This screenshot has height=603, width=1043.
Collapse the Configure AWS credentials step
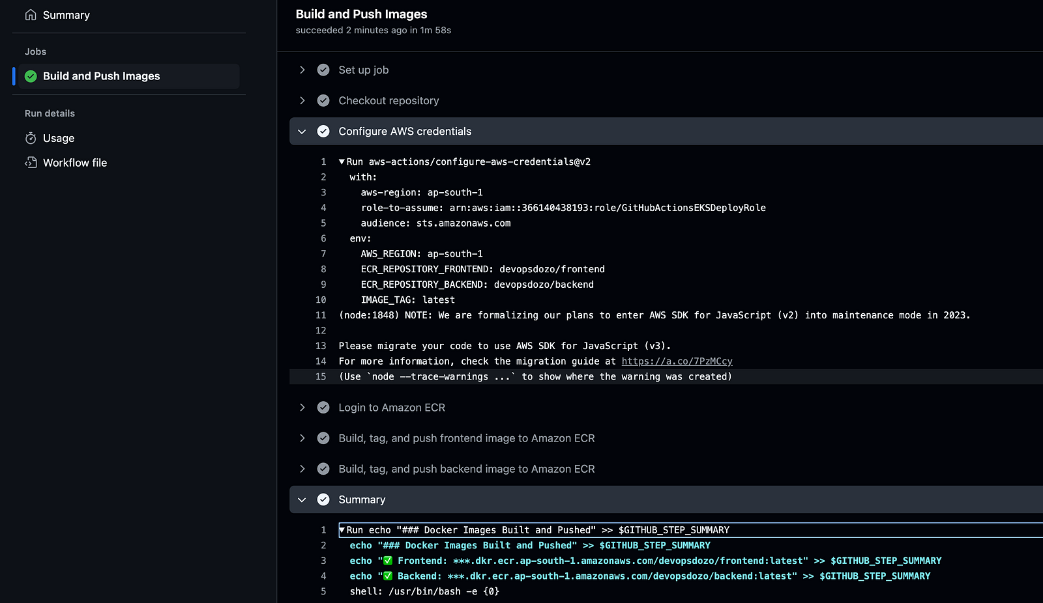click(302, 132)
